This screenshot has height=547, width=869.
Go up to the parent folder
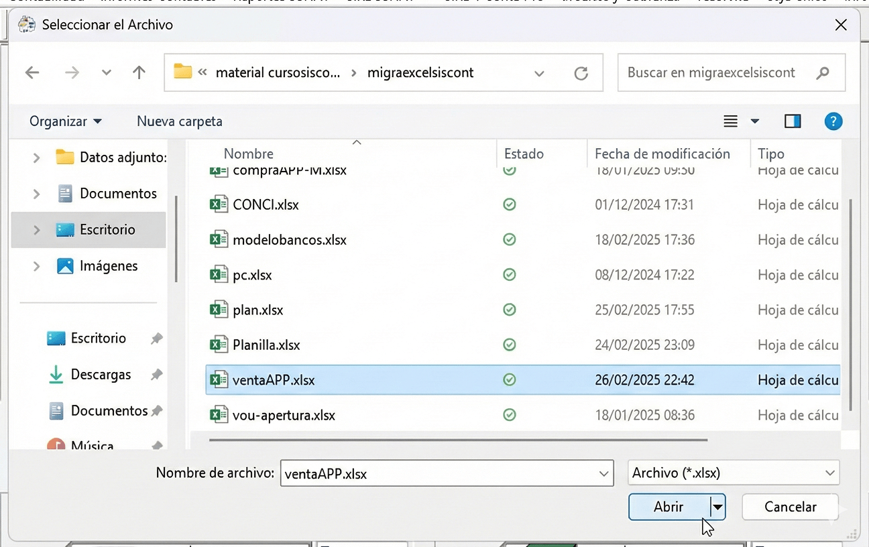pyautogui.click(x=139, y=72)
